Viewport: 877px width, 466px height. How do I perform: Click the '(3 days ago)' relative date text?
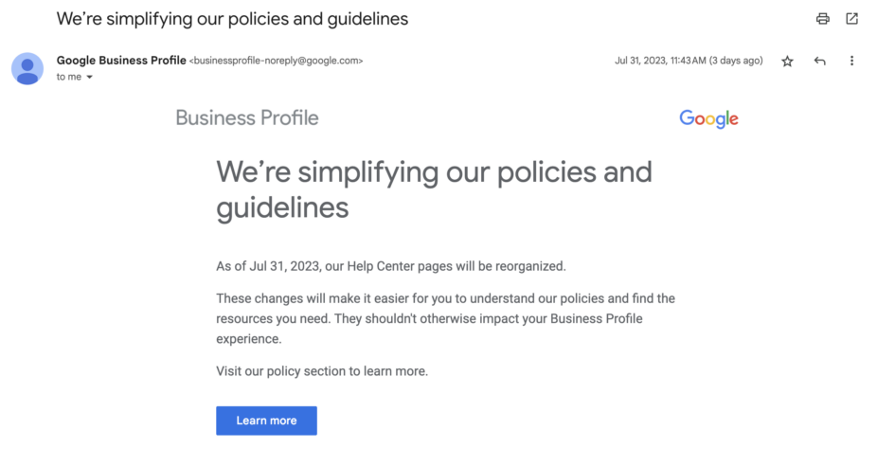pos(736,61)
